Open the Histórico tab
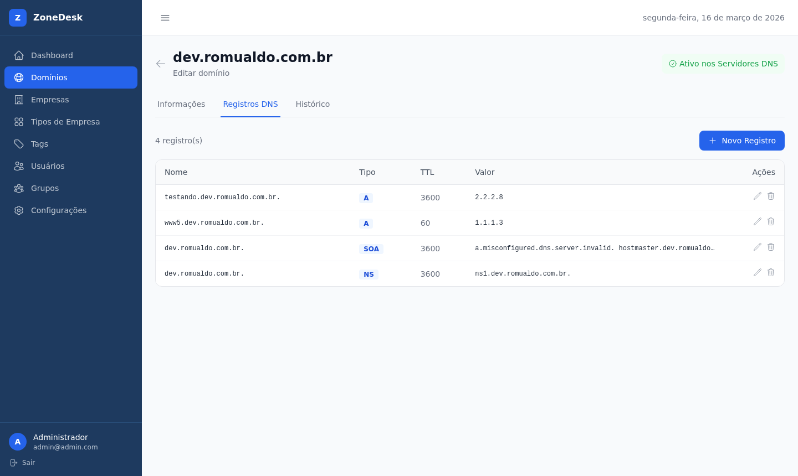Image resolution: width=798 pixels, height=476 pixels. [313, 104]
